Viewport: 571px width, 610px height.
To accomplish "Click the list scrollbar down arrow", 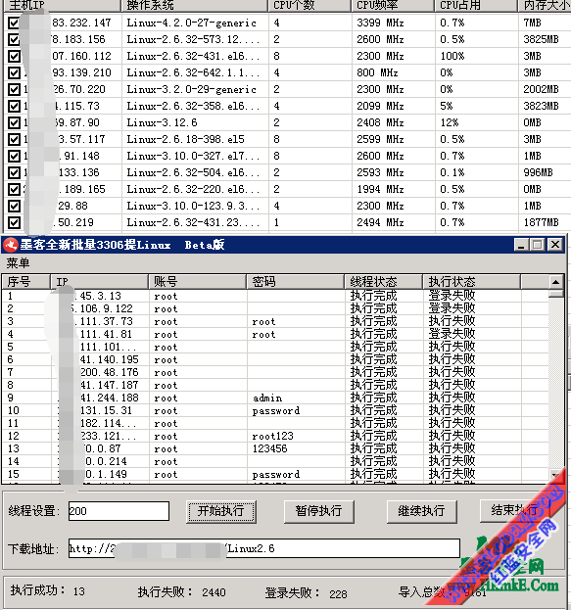I will pos(555,475).
